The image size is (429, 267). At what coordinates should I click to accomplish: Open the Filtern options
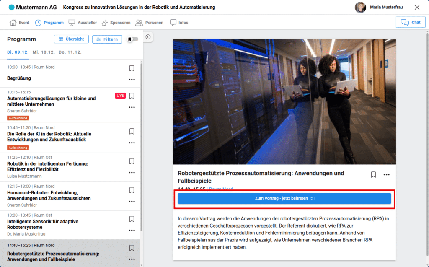tap(107, 39)
